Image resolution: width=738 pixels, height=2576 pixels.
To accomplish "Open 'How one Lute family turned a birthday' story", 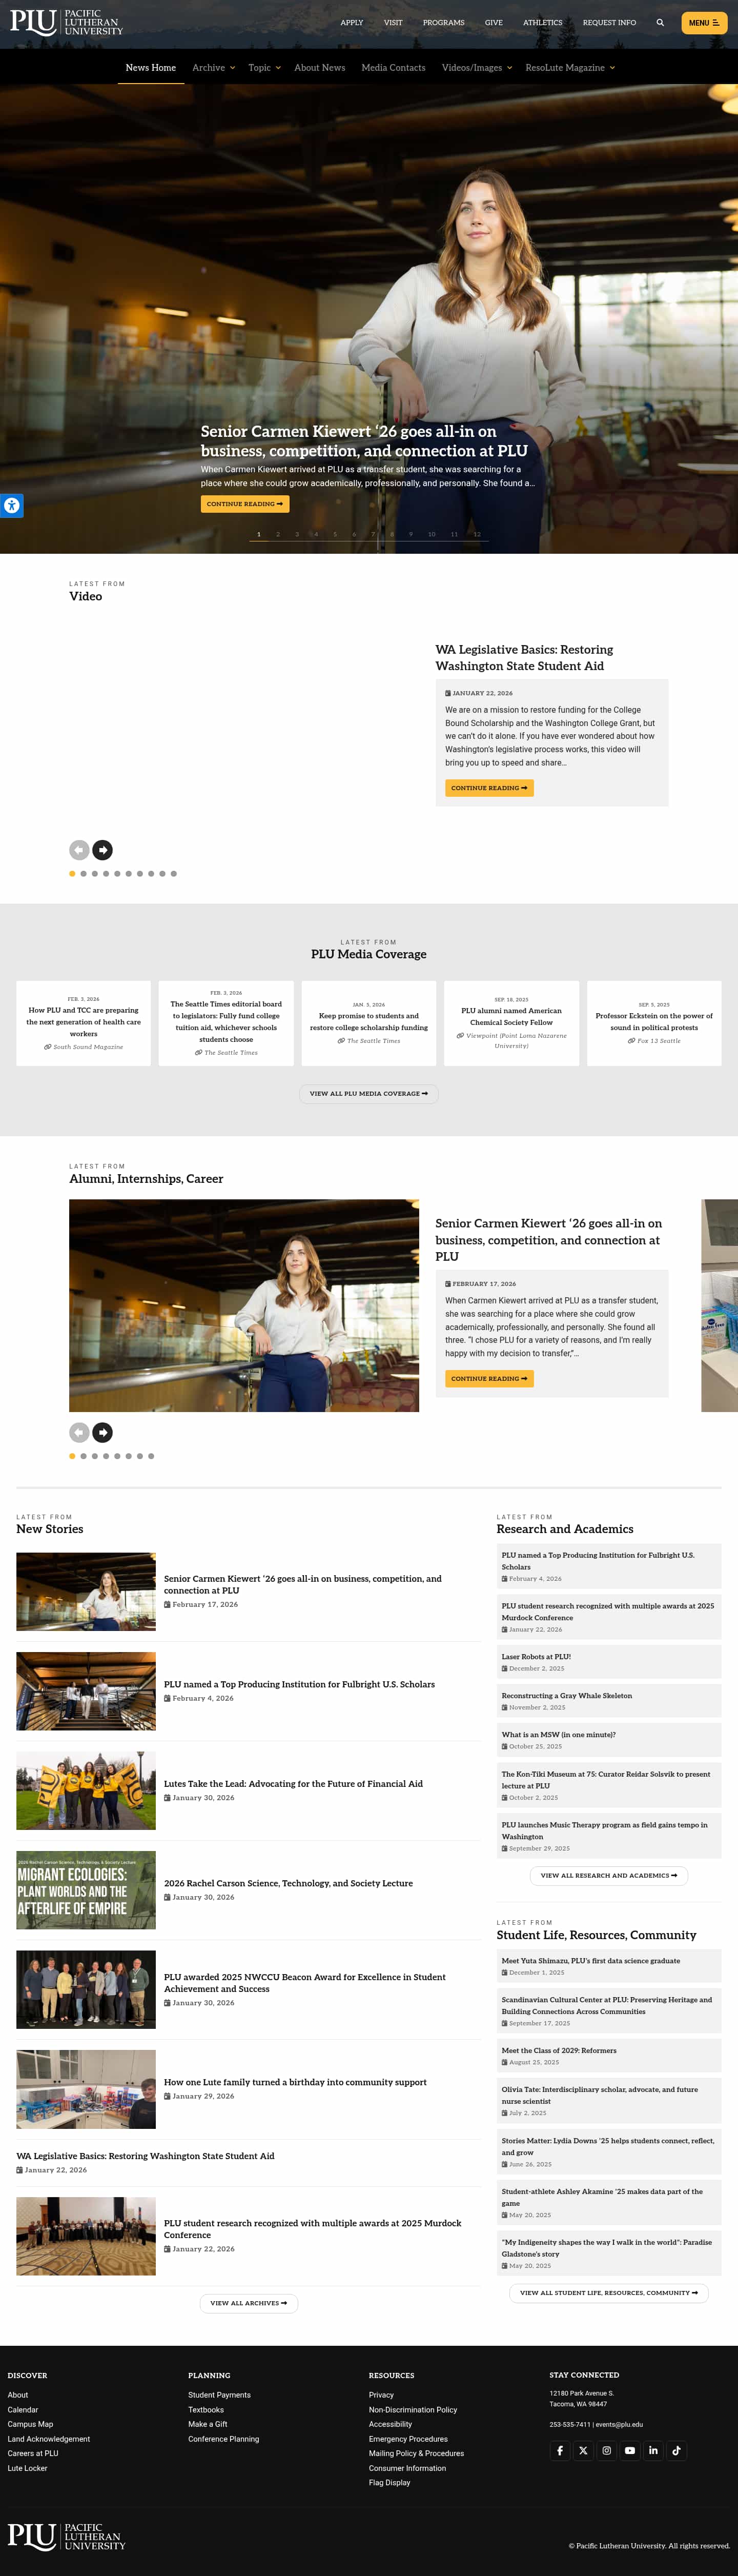I will click(x=295, y=2082).
